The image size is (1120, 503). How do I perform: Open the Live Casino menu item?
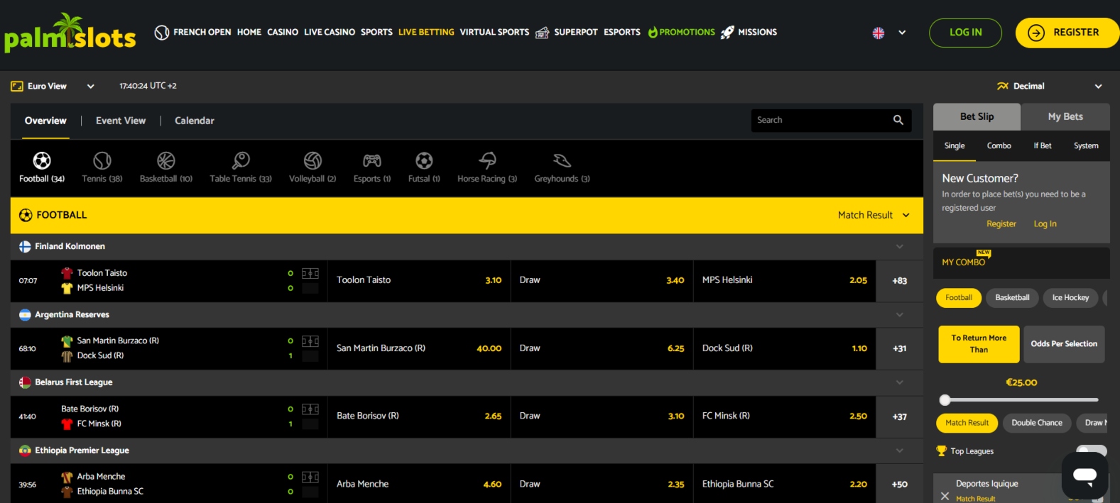pos(330,32)
